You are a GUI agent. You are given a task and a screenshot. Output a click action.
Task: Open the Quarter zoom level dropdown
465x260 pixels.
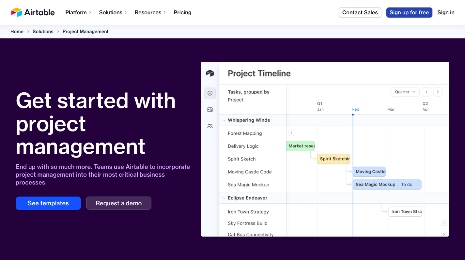tap(405, 92)
